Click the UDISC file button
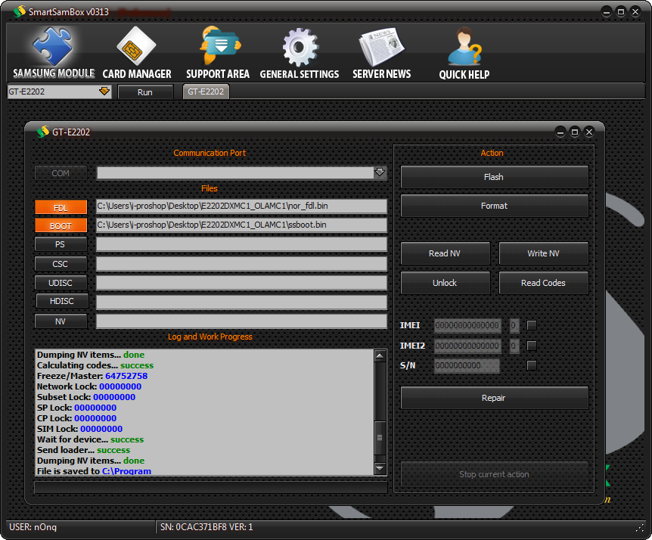Image resolution: width=652 pixels, height=540 pixels. (61, 283)
